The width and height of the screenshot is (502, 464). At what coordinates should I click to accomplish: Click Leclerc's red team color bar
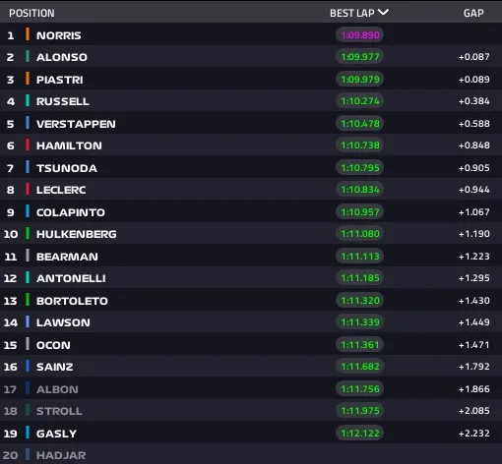[28, 189]
